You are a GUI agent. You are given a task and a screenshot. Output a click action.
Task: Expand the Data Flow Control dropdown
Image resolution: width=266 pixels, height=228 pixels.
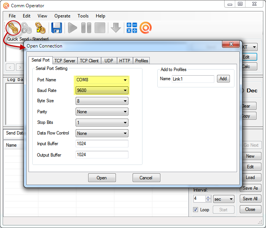[x=125, y=133]
